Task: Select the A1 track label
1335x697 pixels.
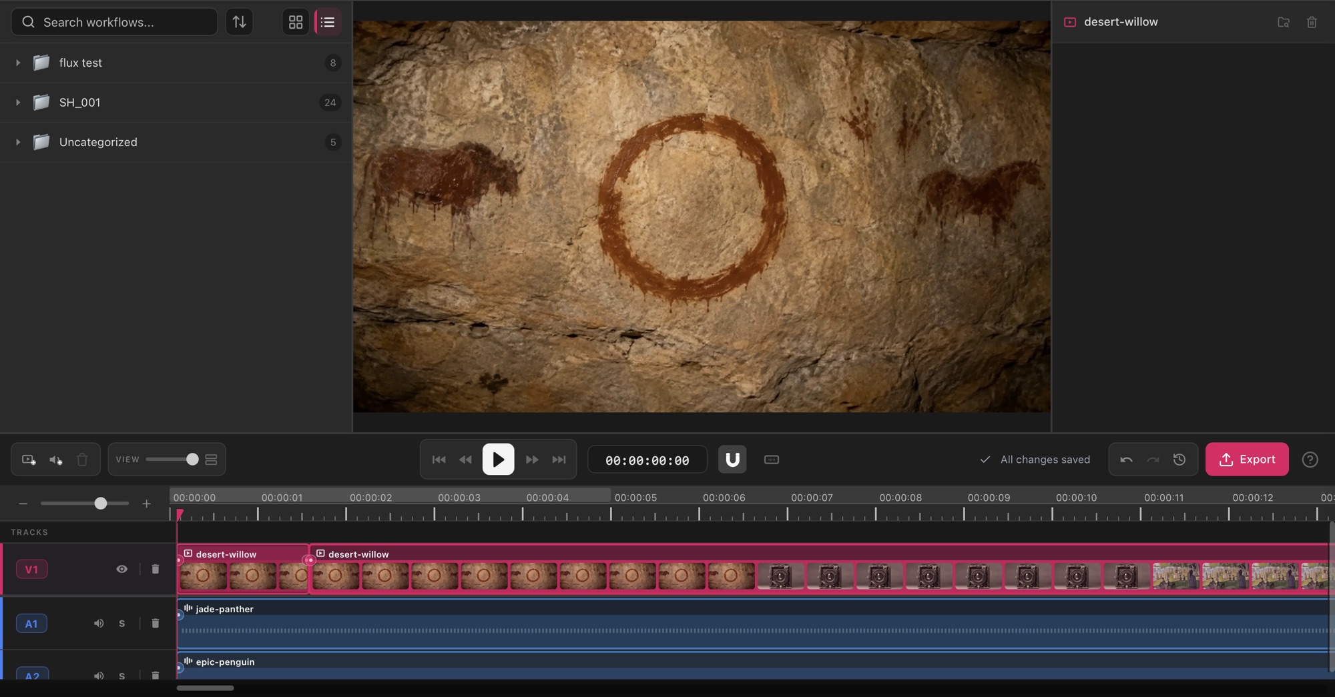Action: (31, 624)
